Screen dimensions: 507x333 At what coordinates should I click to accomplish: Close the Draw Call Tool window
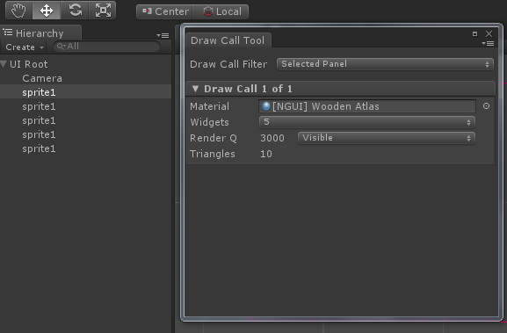pos(489,33)
